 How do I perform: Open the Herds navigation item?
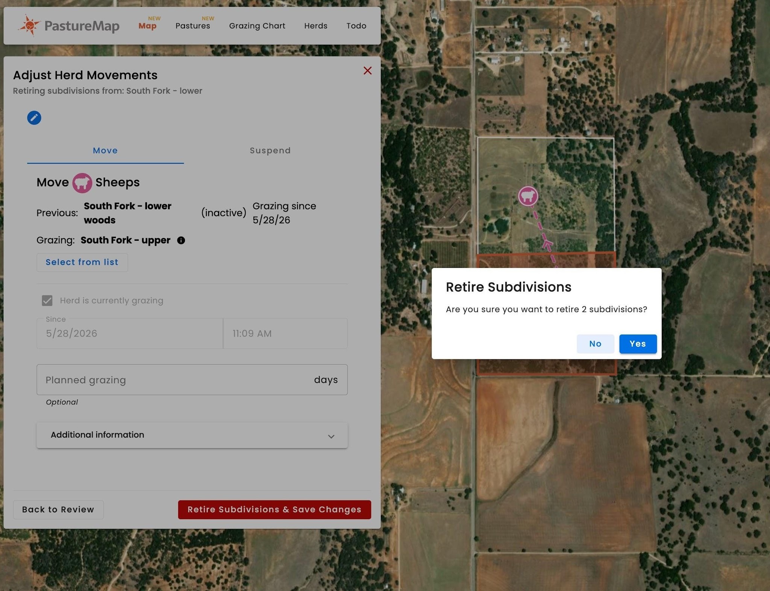316,26
